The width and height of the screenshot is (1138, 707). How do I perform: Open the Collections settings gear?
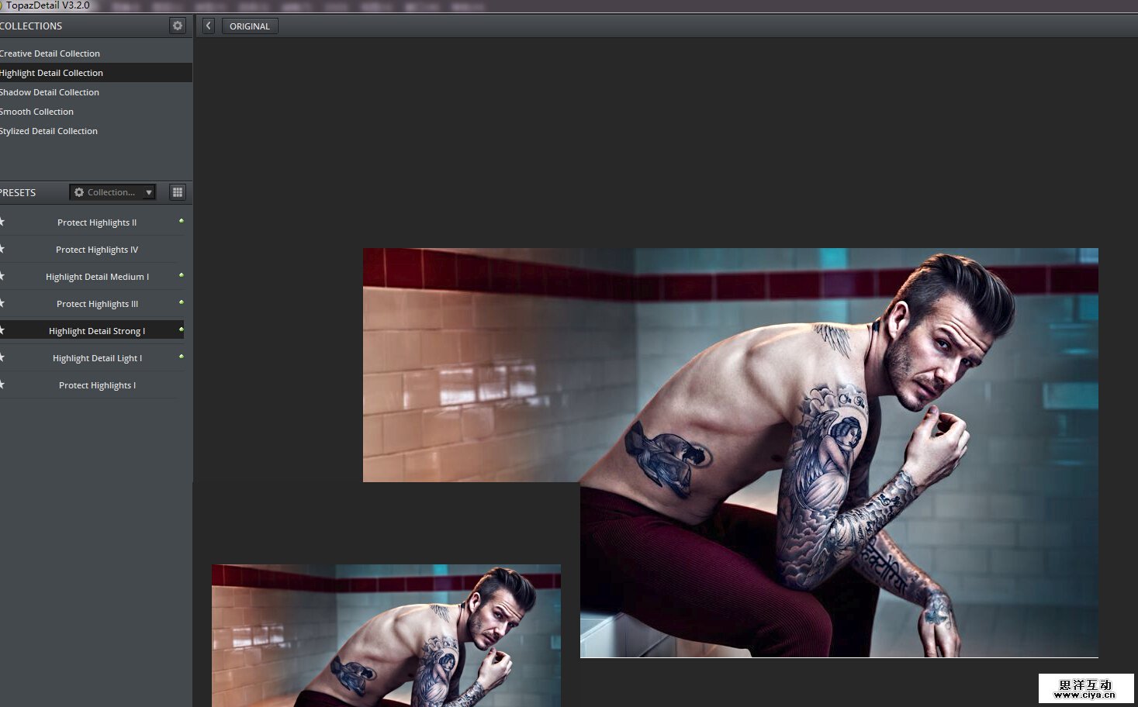(x=178, y=26)
